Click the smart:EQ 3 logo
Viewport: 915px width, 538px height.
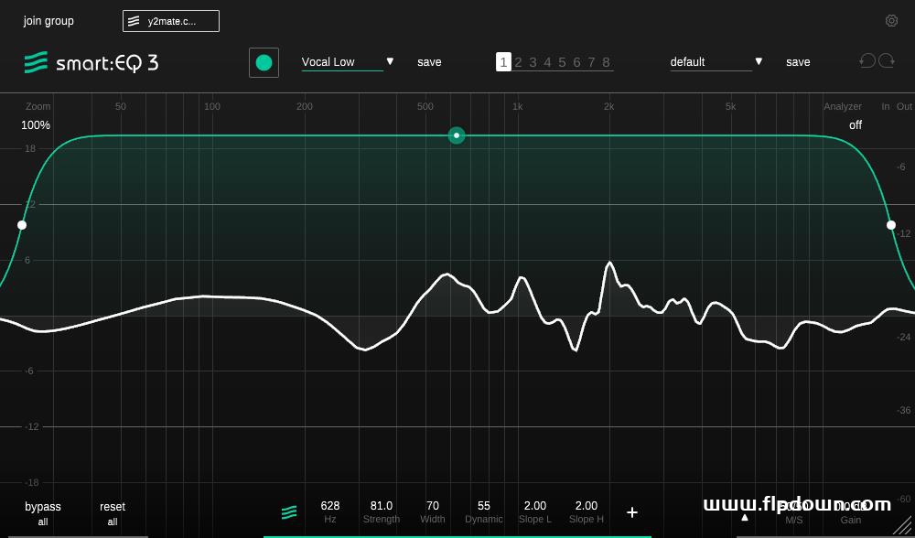pos(91,62)
